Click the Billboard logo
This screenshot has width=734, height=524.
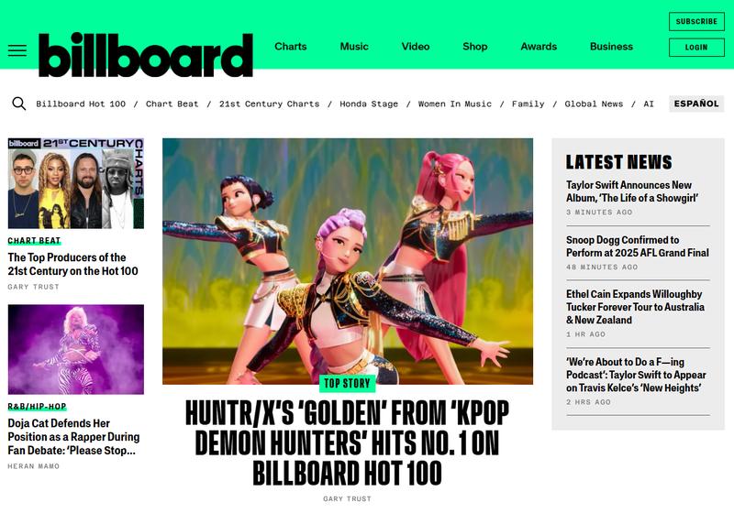(146, 55)
